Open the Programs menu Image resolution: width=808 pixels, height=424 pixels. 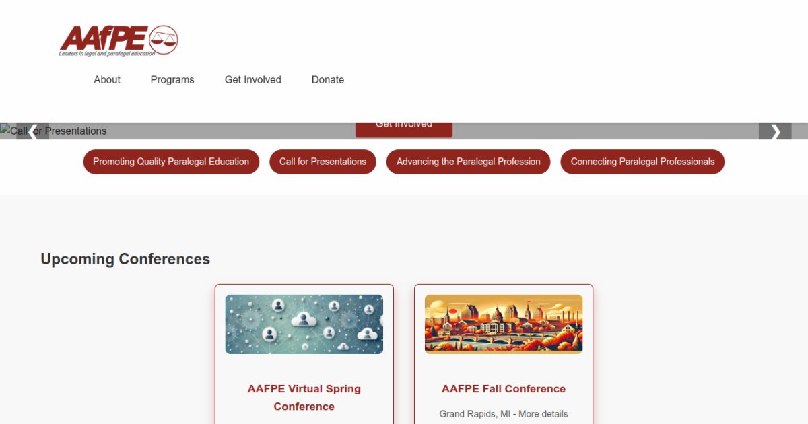172,79
